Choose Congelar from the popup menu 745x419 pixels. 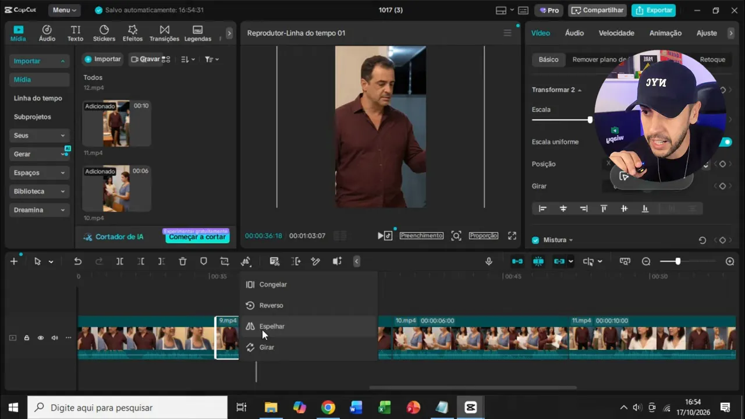[308, 285]
